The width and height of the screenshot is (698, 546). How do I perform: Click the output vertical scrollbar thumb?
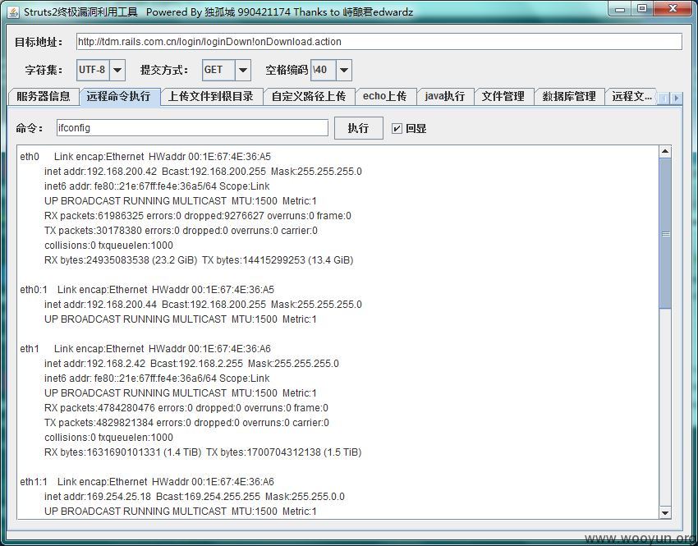coord(665,233)
